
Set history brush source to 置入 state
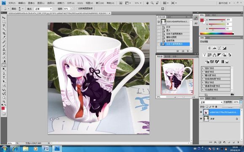[x=159, y=30]
